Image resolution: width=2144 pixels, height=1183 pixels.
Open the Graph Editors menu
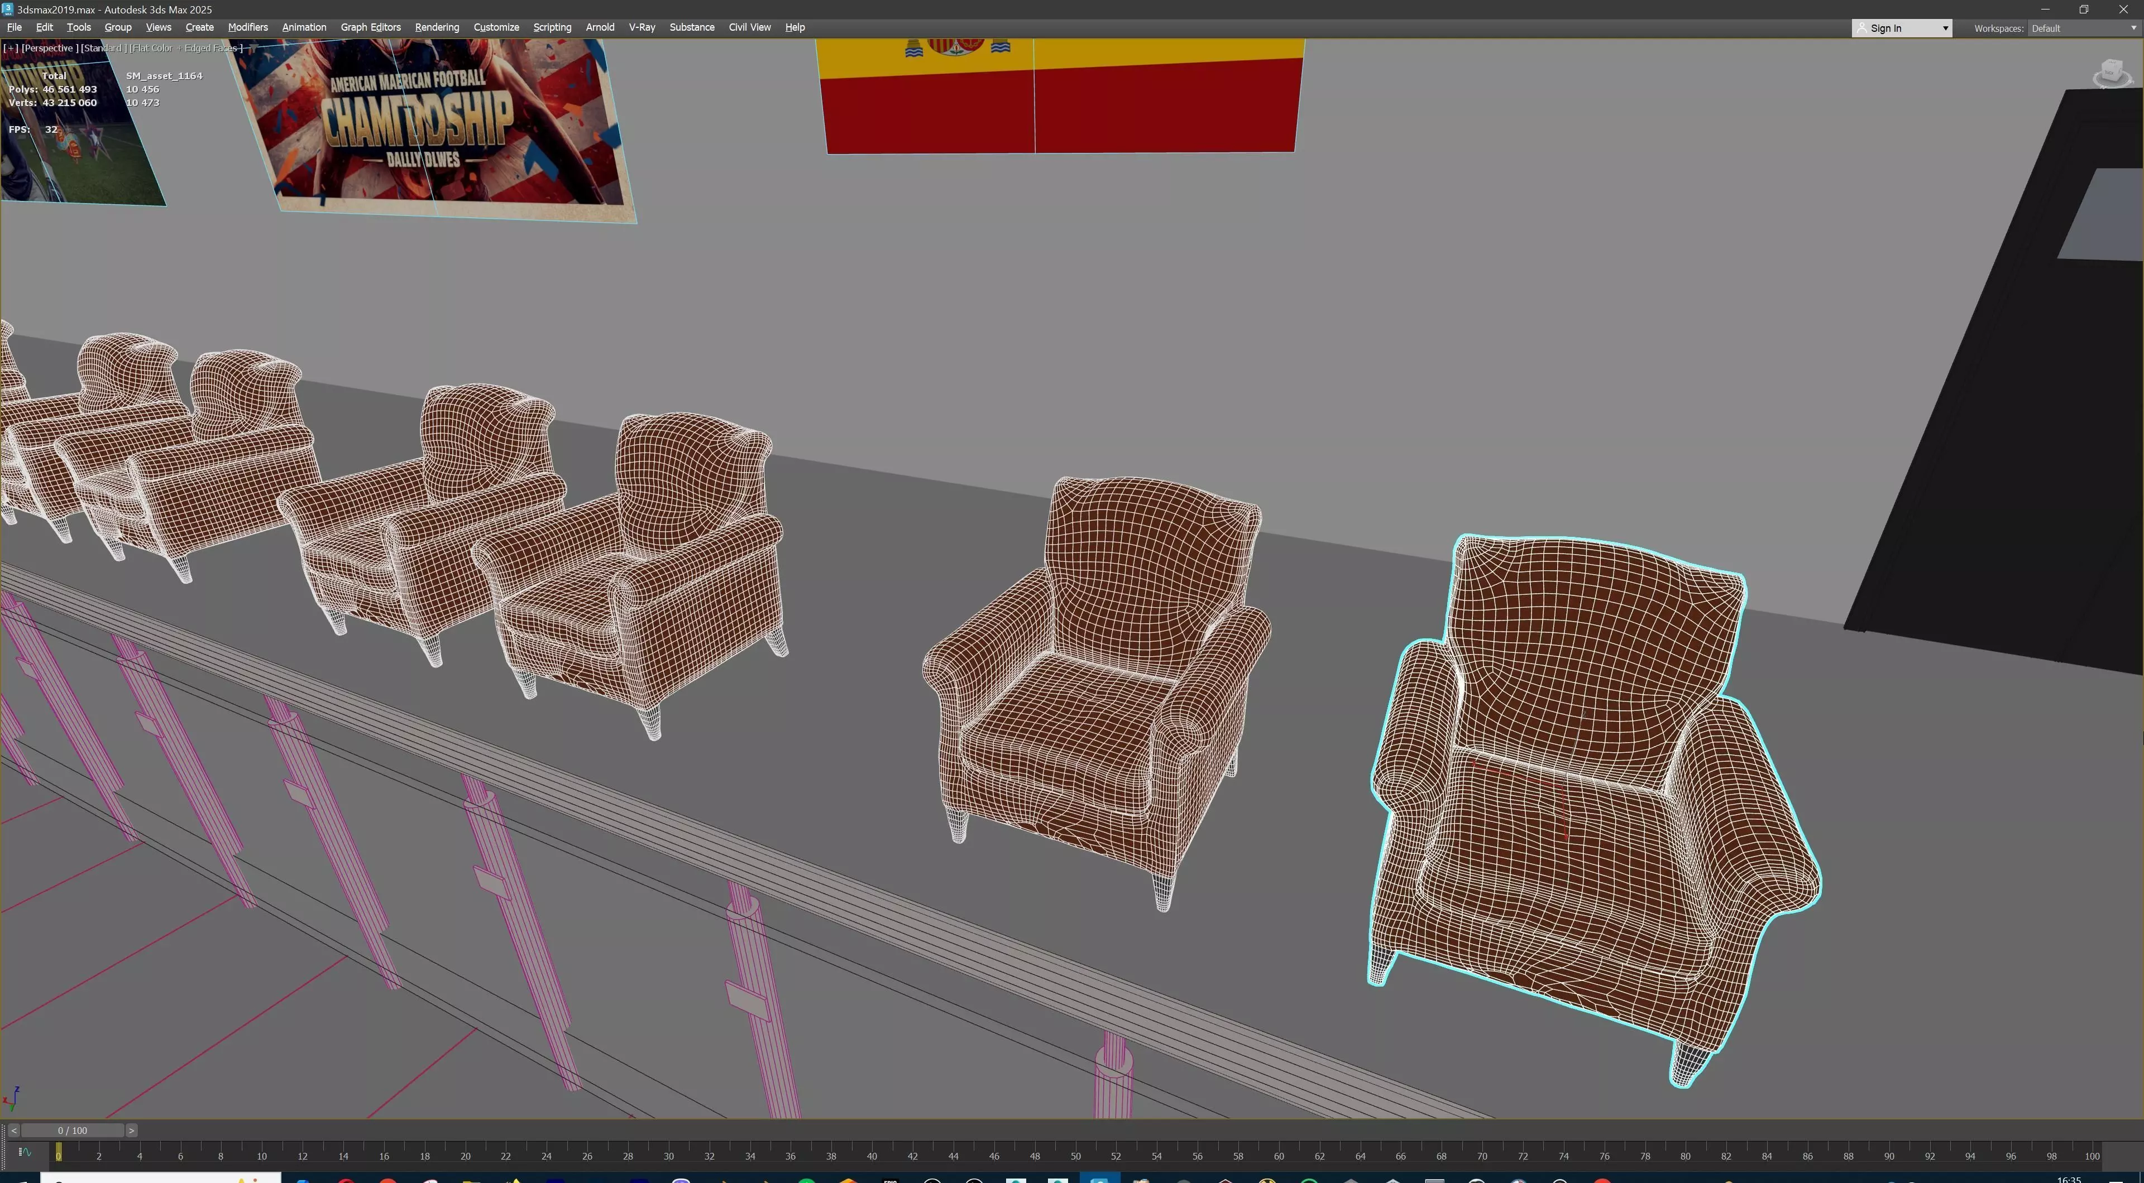pos(370,27)
